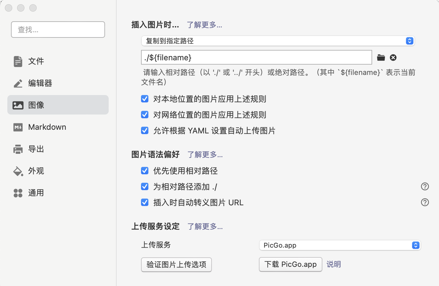Open the 编辑器 preferences section

click(x=40, y=83)
